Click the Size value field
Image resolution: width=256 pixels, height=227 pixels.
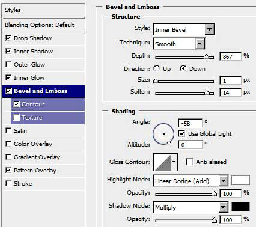[x=230, y=80]
